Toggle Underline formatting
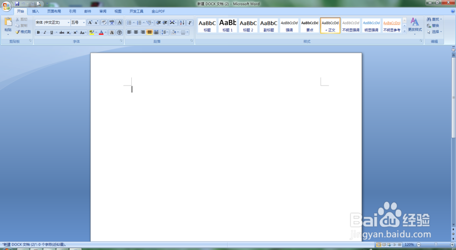 [52, 32]
